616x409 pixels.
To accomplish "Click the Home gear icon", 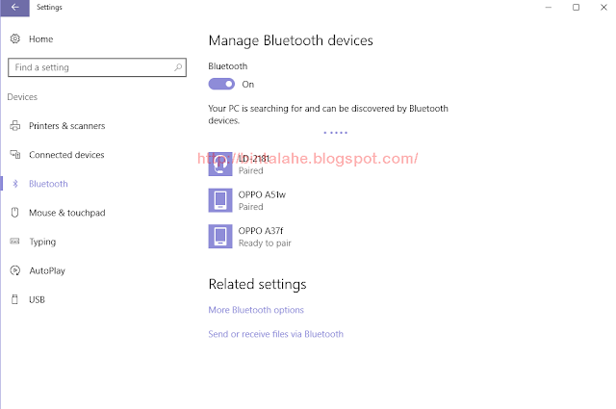I will pyautogui.click(x=15, y=38).
